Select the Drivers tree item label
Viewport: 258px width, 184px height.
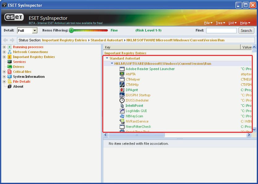click(19, 67)
